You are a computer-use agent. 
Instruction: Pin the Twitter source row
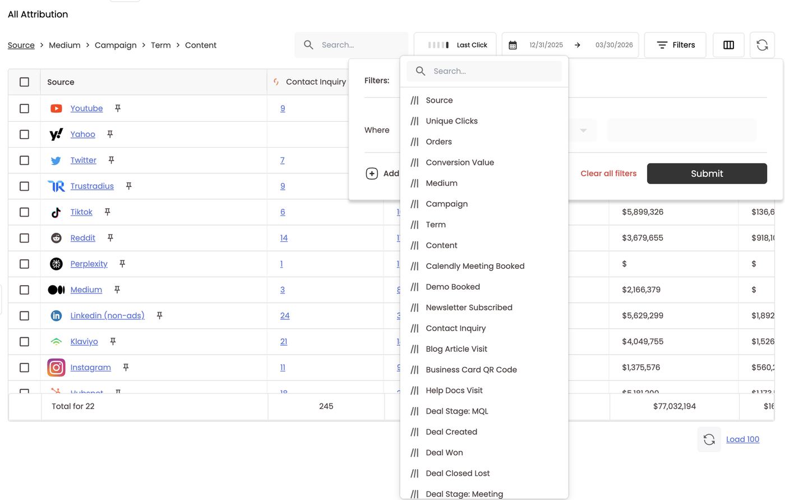pos(111,160)
